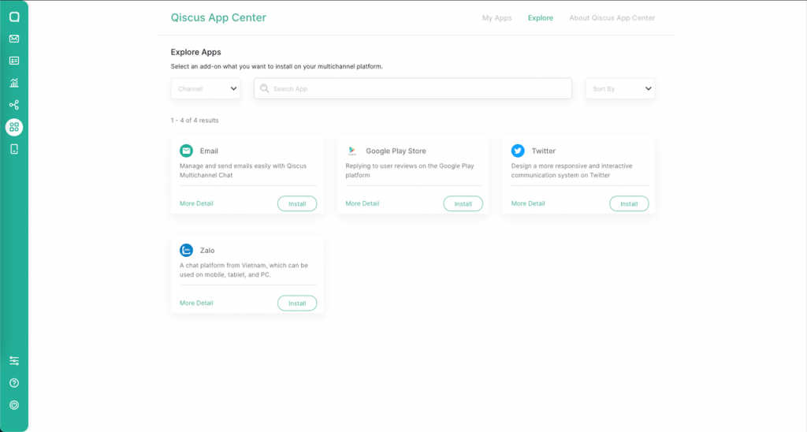Click the Qiscus App Center title
Screen dimensions: 807x432
point(218,17)
